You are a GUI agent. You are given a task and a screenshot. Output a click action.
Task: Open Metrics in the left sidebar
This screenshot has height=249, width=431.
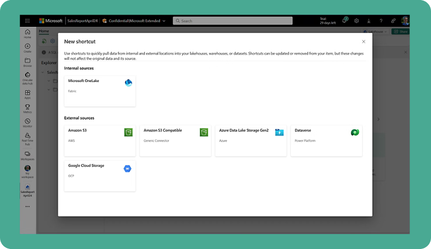(27, 109)
